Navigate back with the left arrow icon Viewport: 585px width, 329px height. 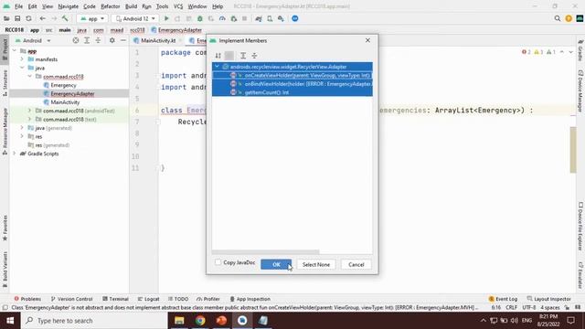click(x=43, y=18)
